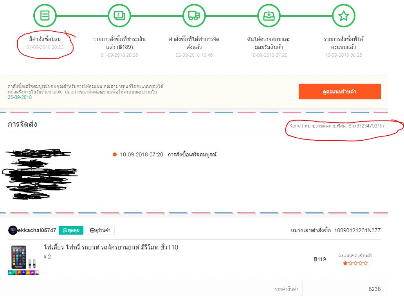
Task: Click the third empty rating star
Action: pos(355,263)
